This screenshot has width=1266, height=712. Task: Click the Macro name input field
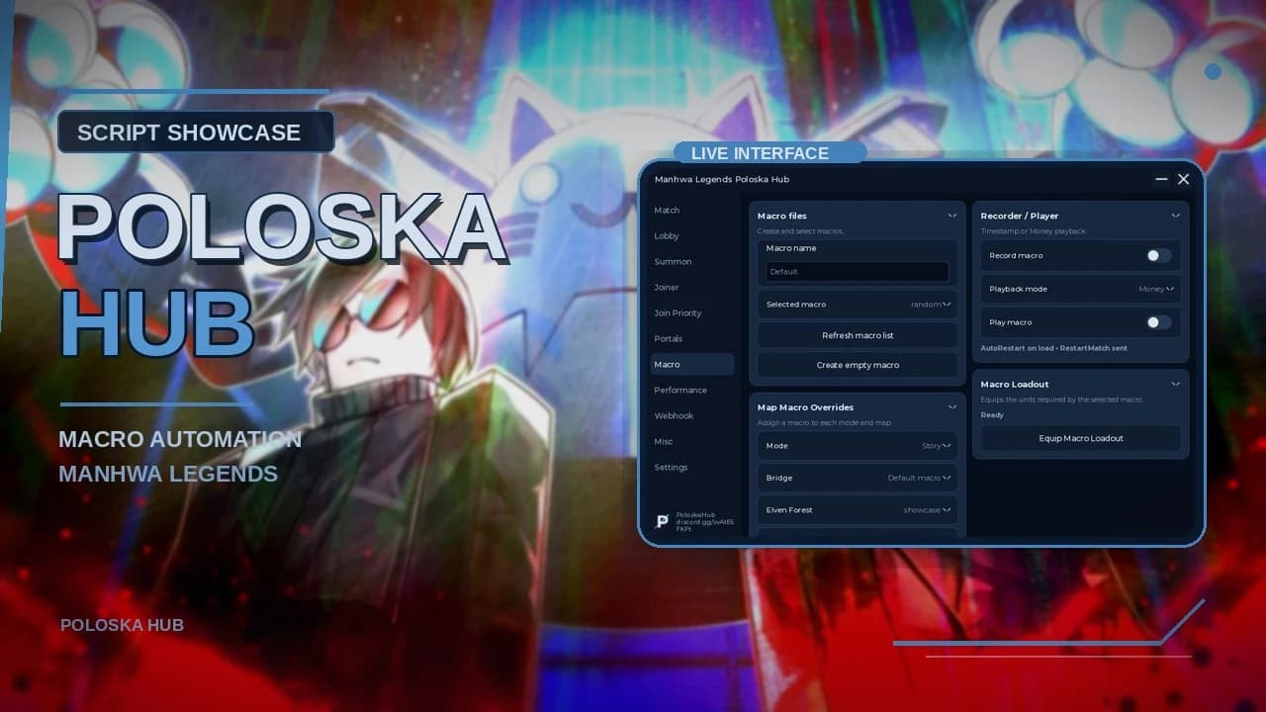tap(858, 271)
